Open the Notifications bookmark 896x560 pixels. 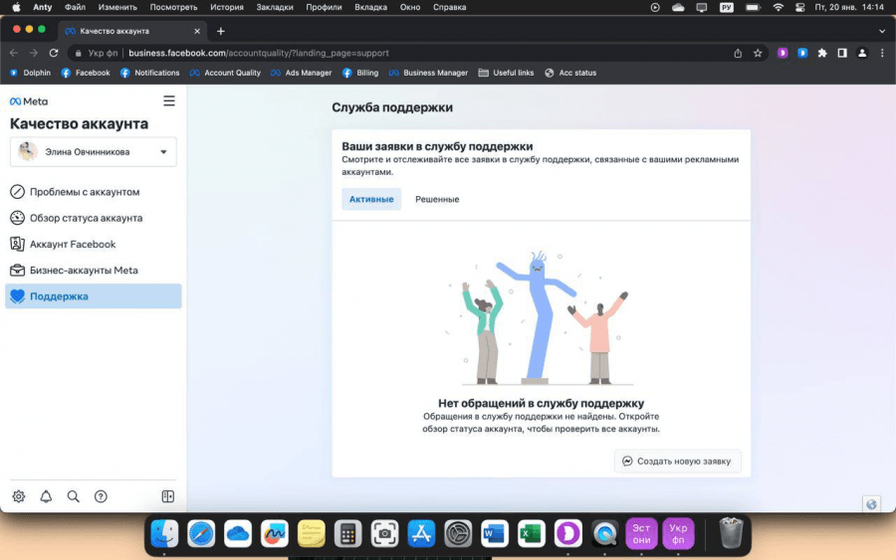(150, 73)
